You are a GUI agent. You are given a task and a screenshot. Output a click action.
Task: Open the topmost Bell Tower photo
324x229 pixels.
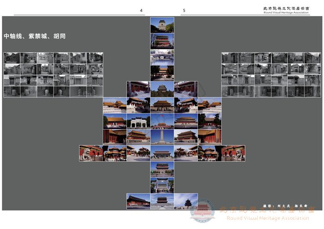(x=162, y=25)
